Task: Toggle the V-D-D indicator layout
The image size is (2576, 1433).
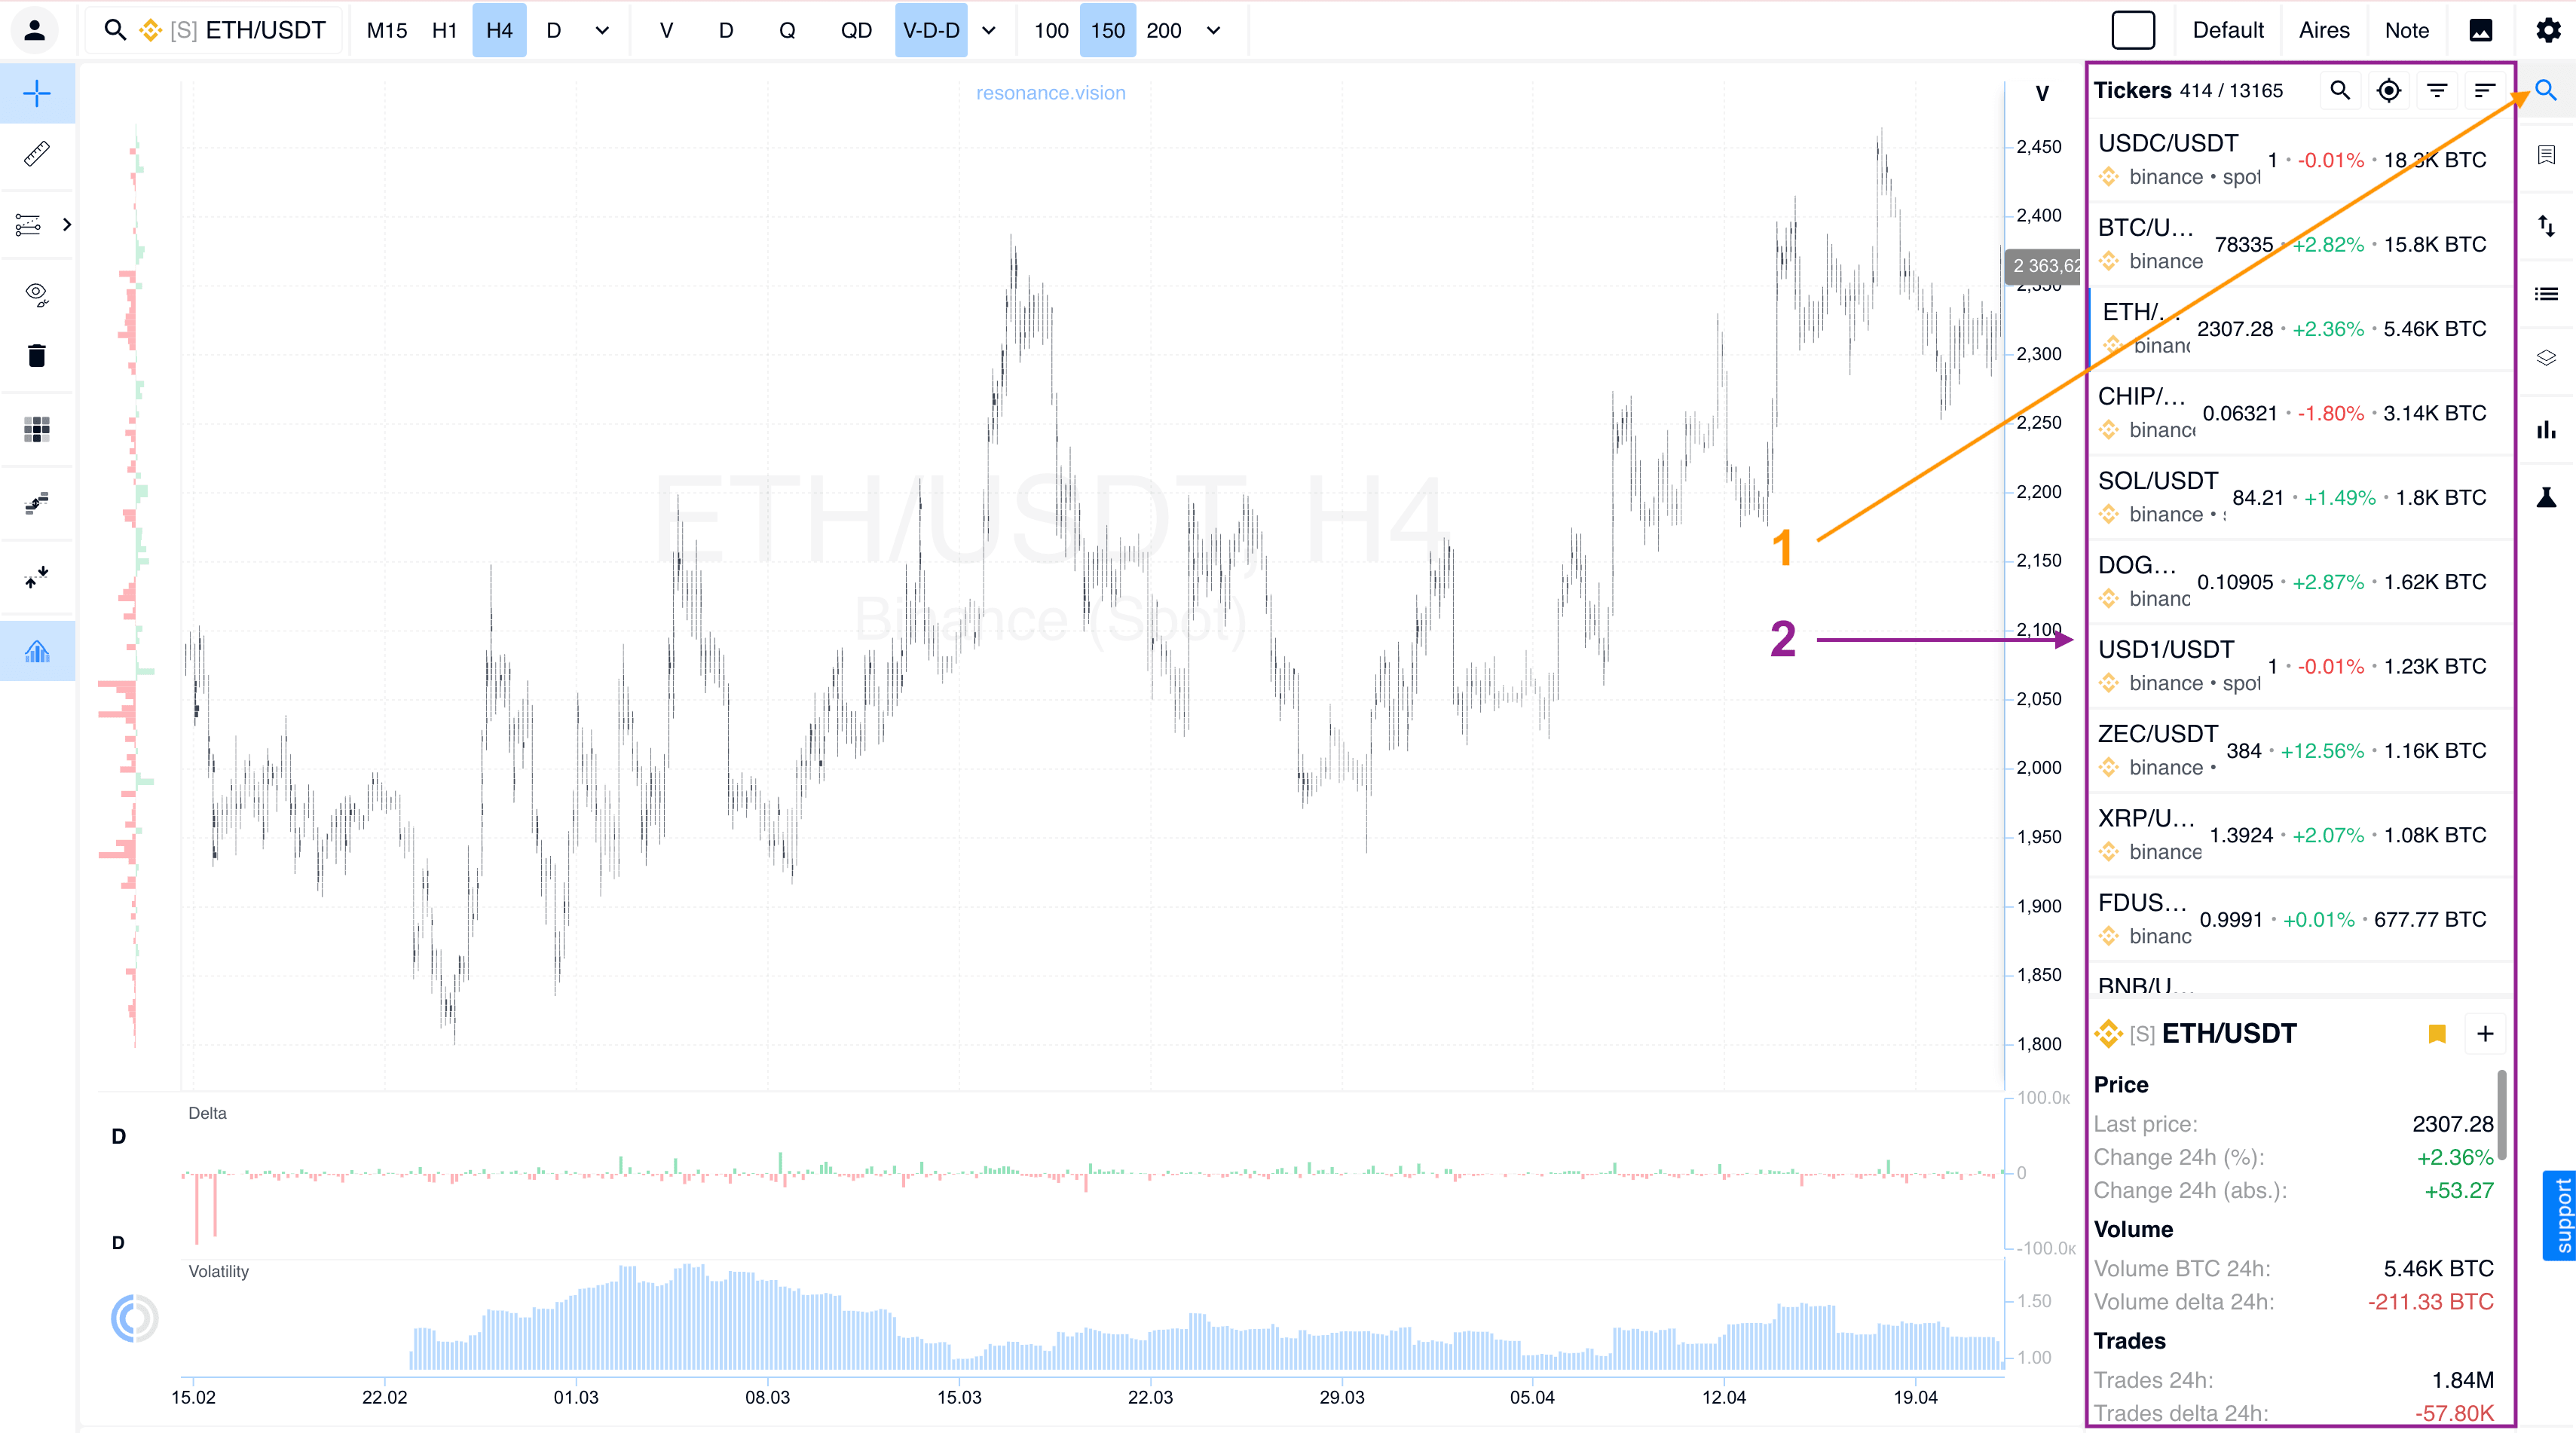Action: (x=931, y=30)
